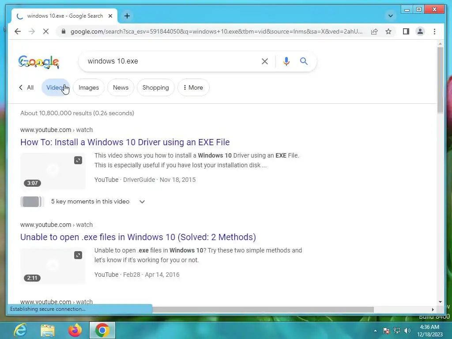
Task: Close the windows 10.exe Google Search tab
Action: tap(110, 16)
